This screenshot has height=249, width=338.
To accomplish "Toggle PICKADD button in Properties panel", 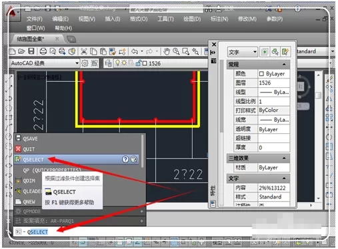I will coord(265,52).
